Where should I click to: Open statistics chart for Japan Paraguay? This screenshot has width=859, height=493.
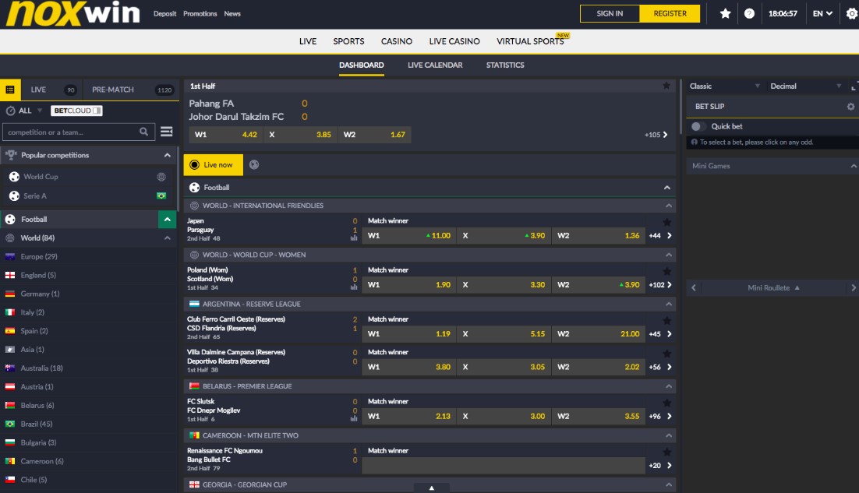coord(354,238)
